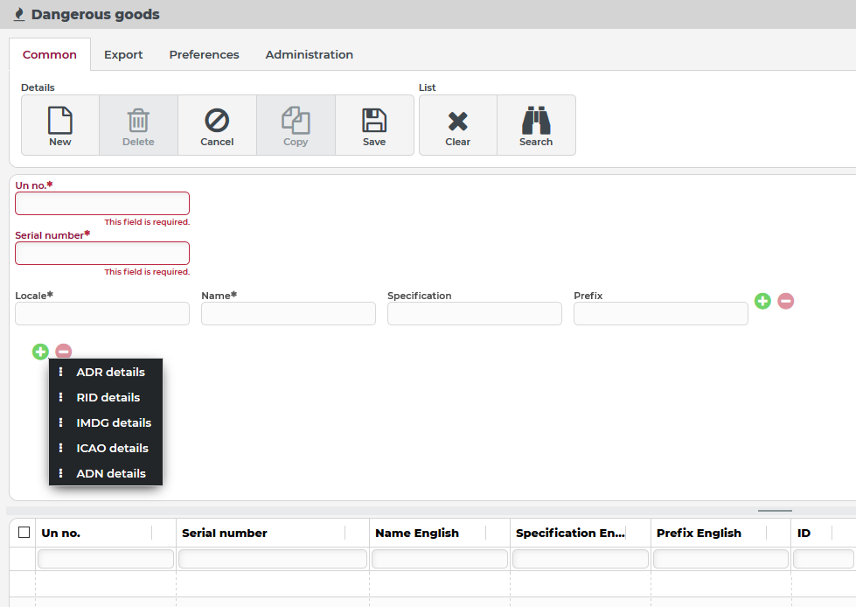Screen dimensions: 856x607
Task: Click the splitter handle above the table
Action: point(775,511)
